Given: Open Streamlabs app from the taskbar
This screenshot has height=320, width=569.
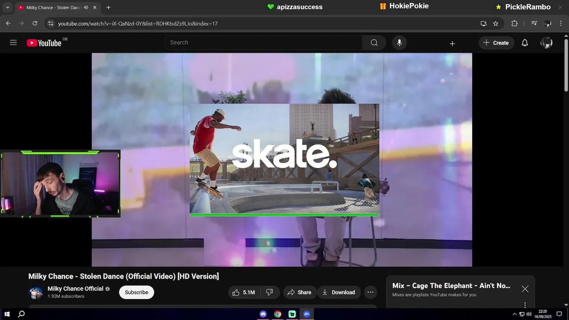Looking at the screenshot, I should coord(292,314).
